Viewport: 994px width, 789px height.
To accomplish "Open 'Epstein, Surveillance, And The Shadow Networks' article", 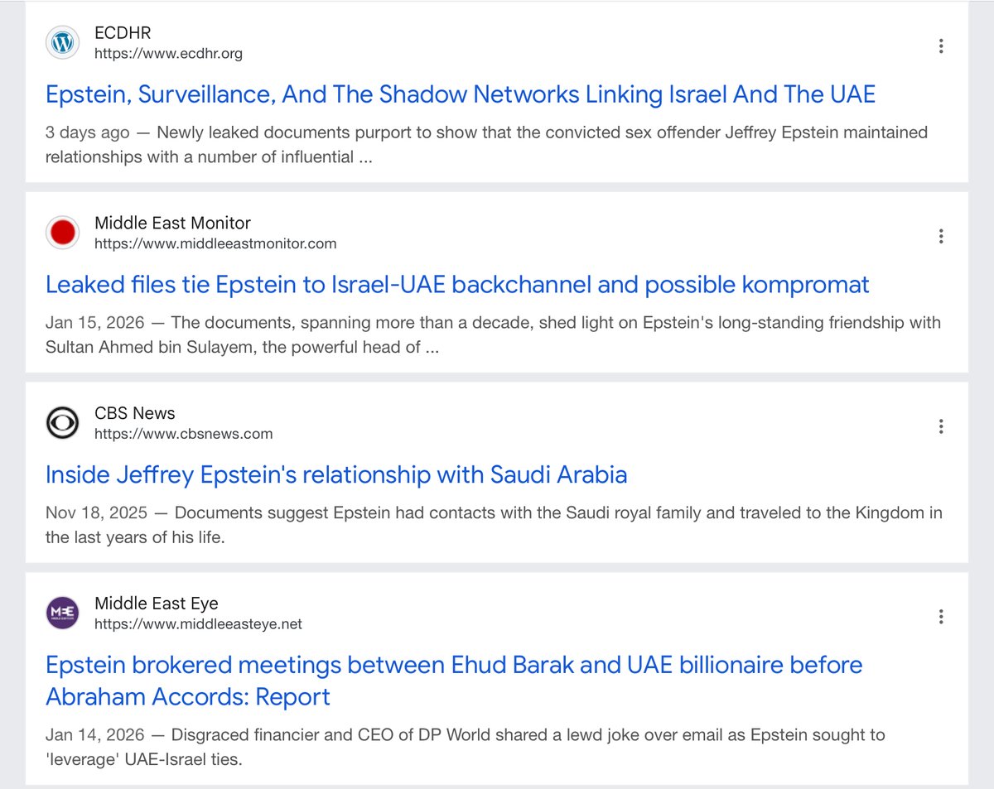I will coord(461,94).
